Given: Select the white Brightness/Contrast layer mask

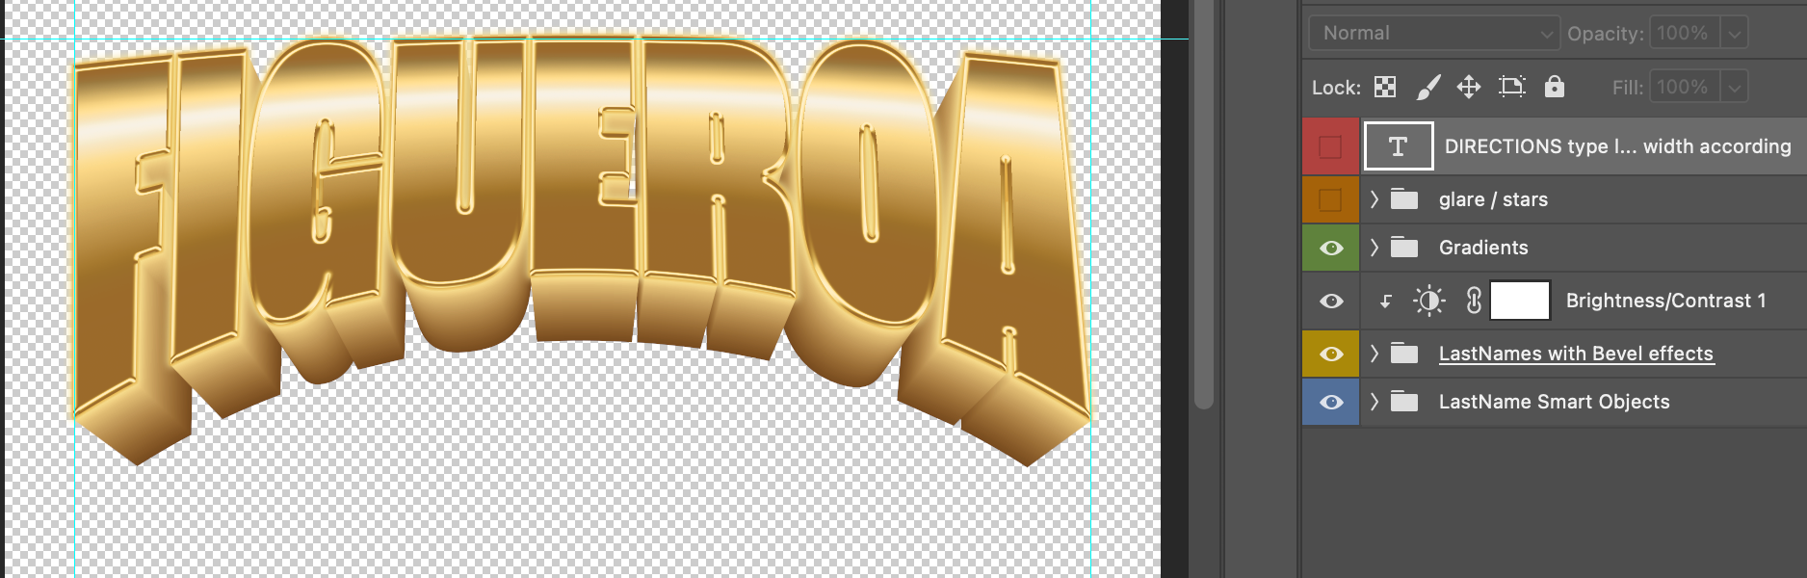Looking at the screenshot, I should [x=1520, y=301].
